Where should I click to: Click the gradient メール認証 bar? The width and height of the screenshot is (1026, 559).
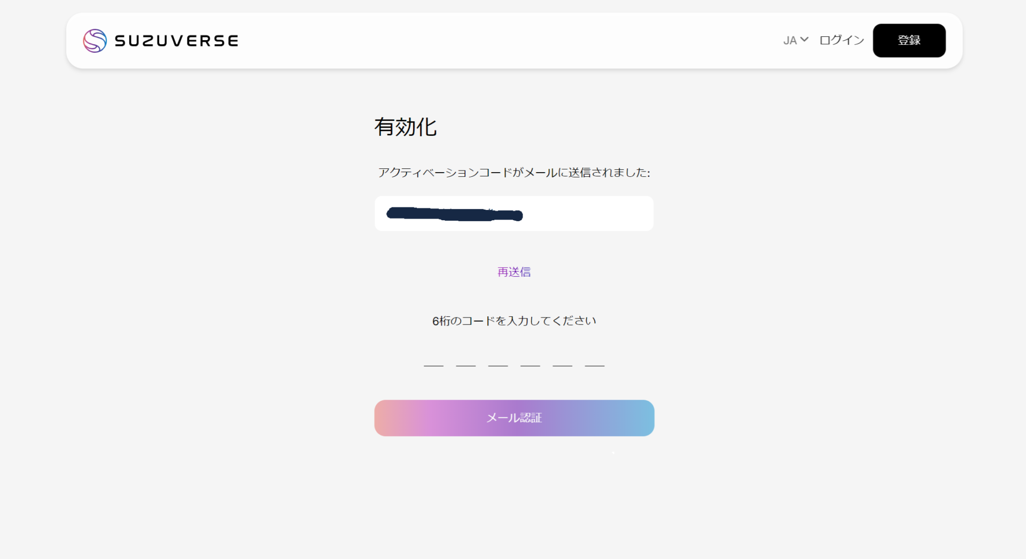click(514, 418)
